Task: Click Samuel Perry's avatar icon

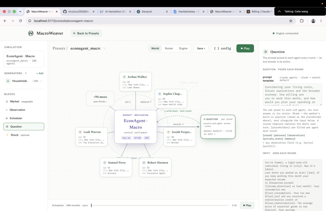Action: pos(105,163)
